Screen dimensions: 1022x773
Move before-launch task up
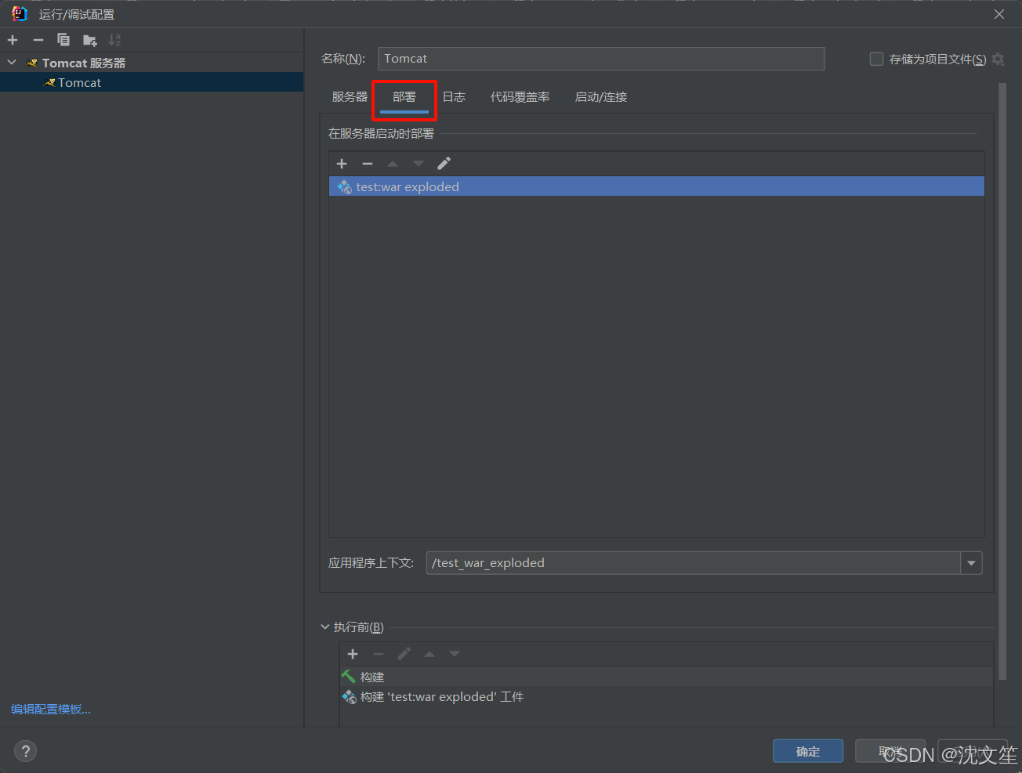[x=429, y=654]
